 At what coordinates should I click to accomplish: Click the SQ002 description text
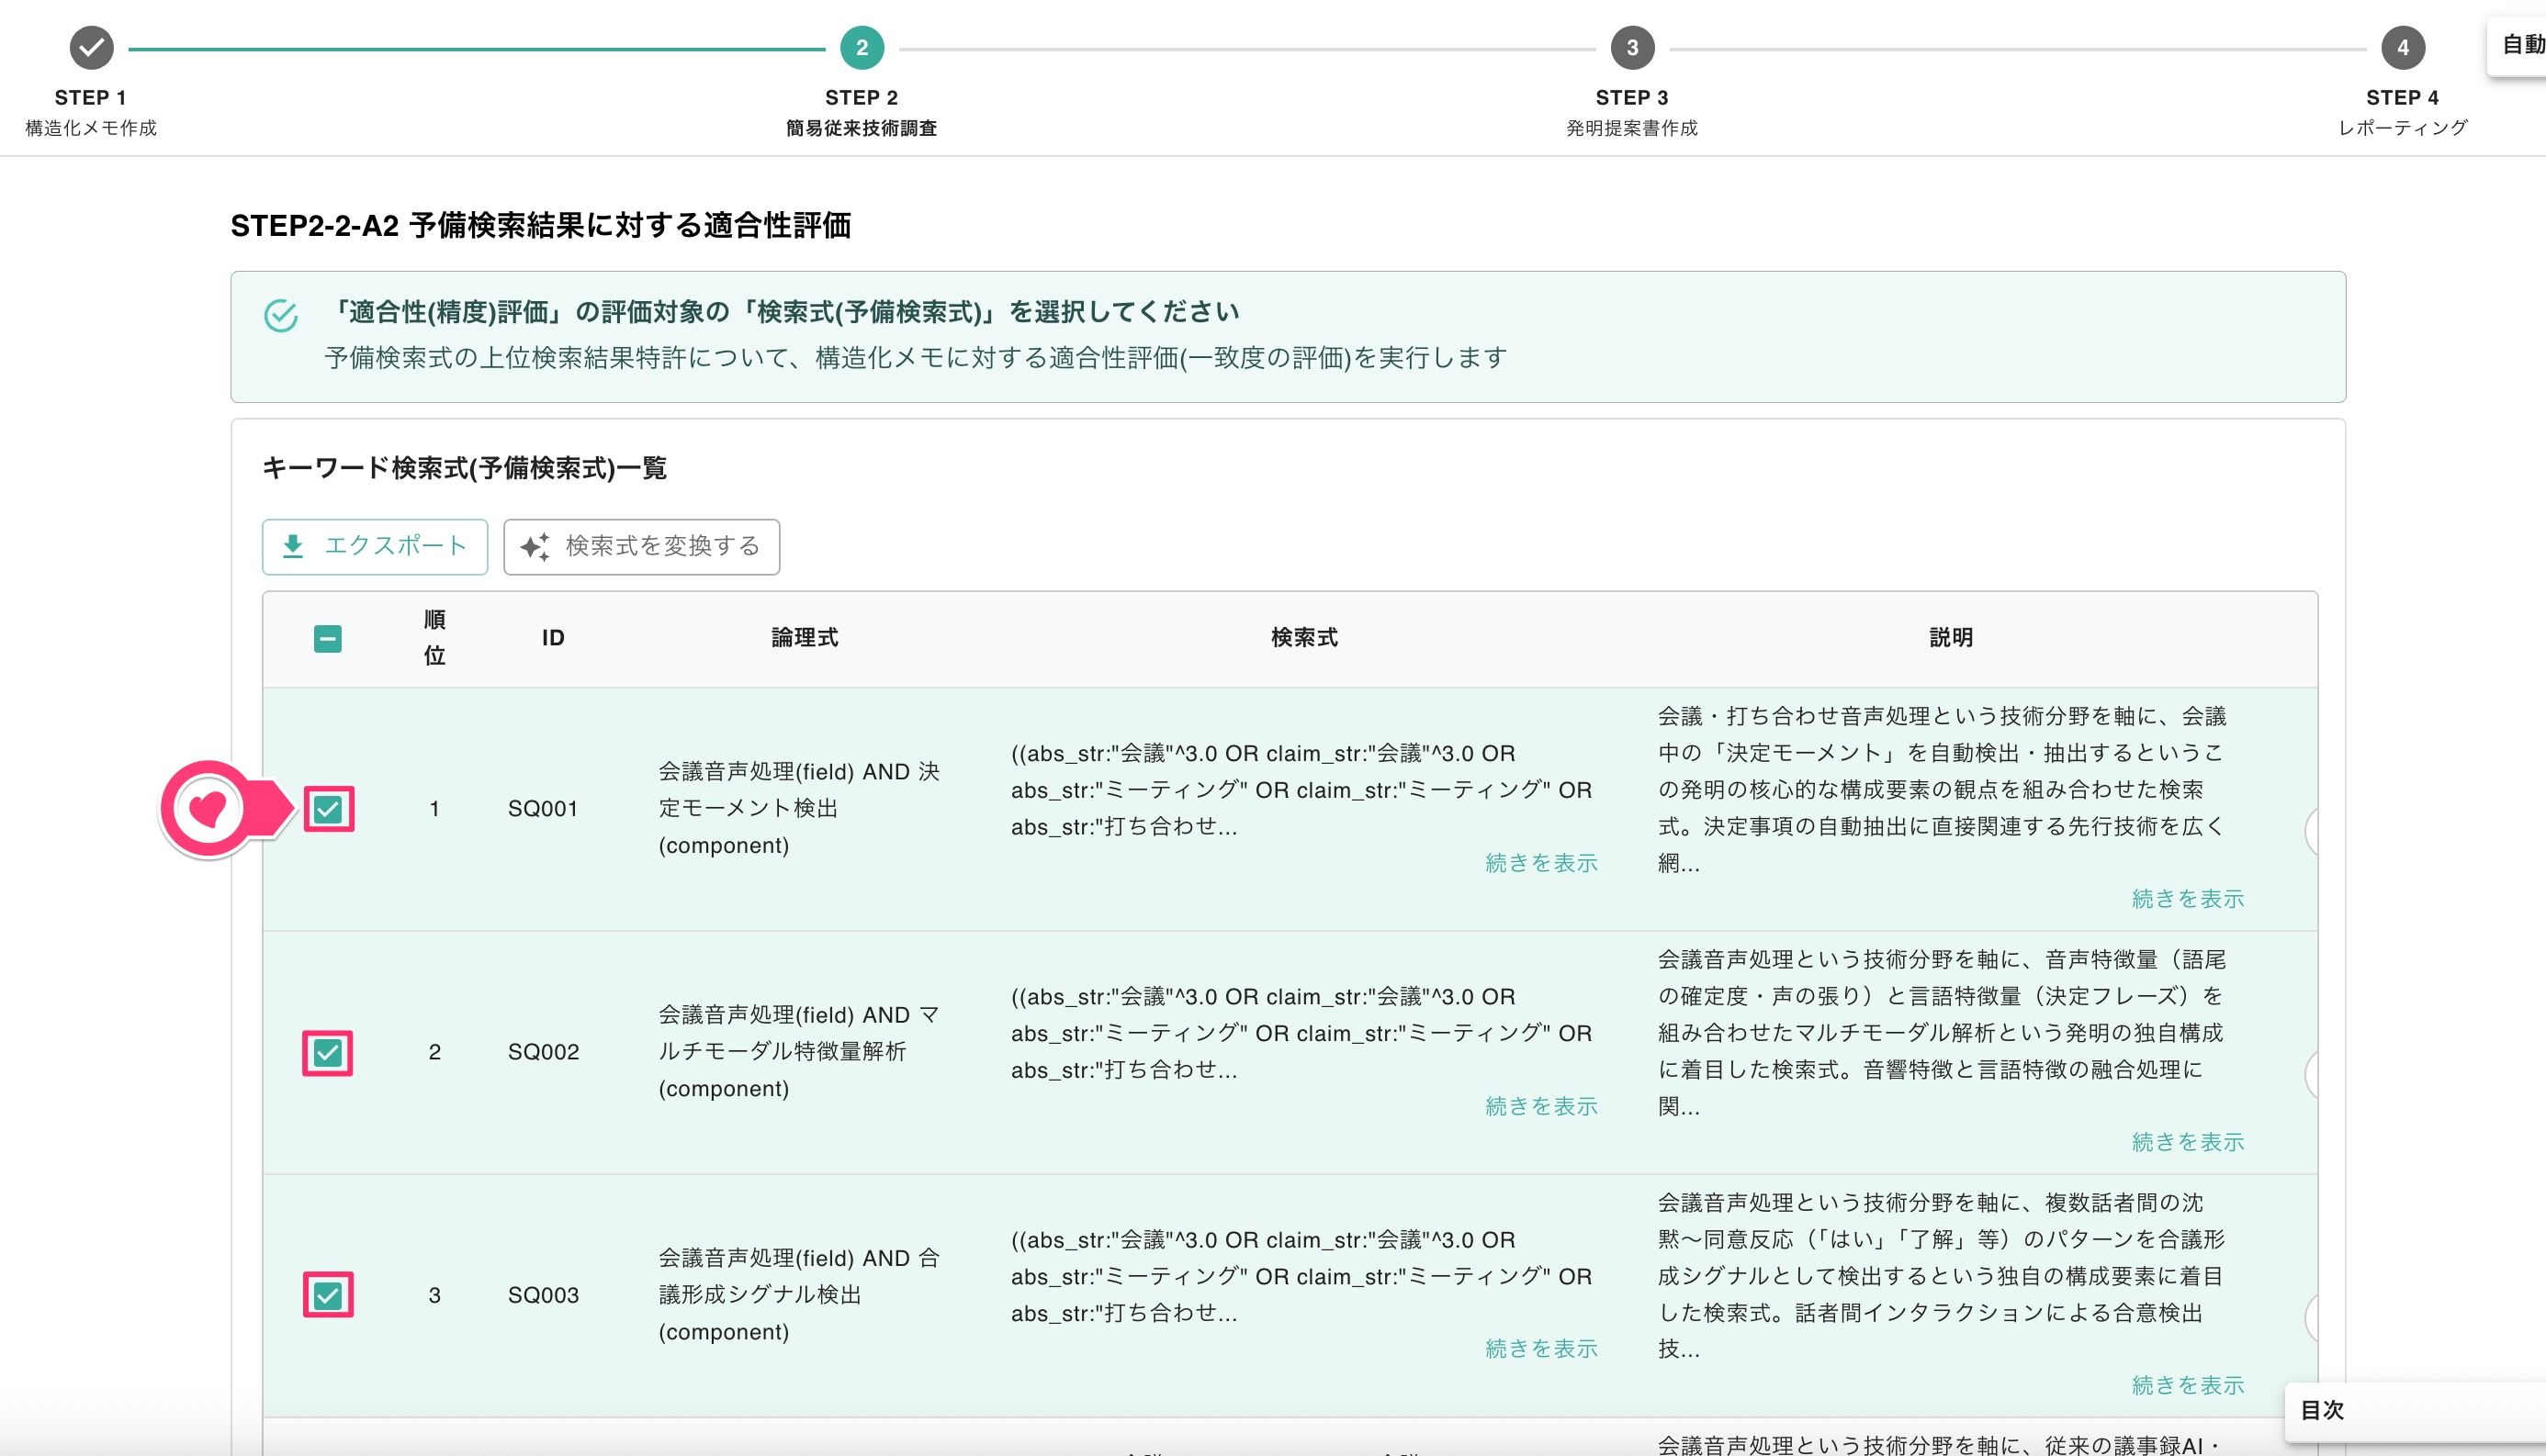tap(1942, 1032)
